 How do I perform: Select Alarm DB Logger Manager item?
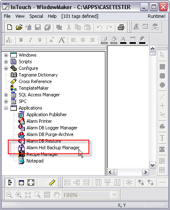tap(52, 128)
